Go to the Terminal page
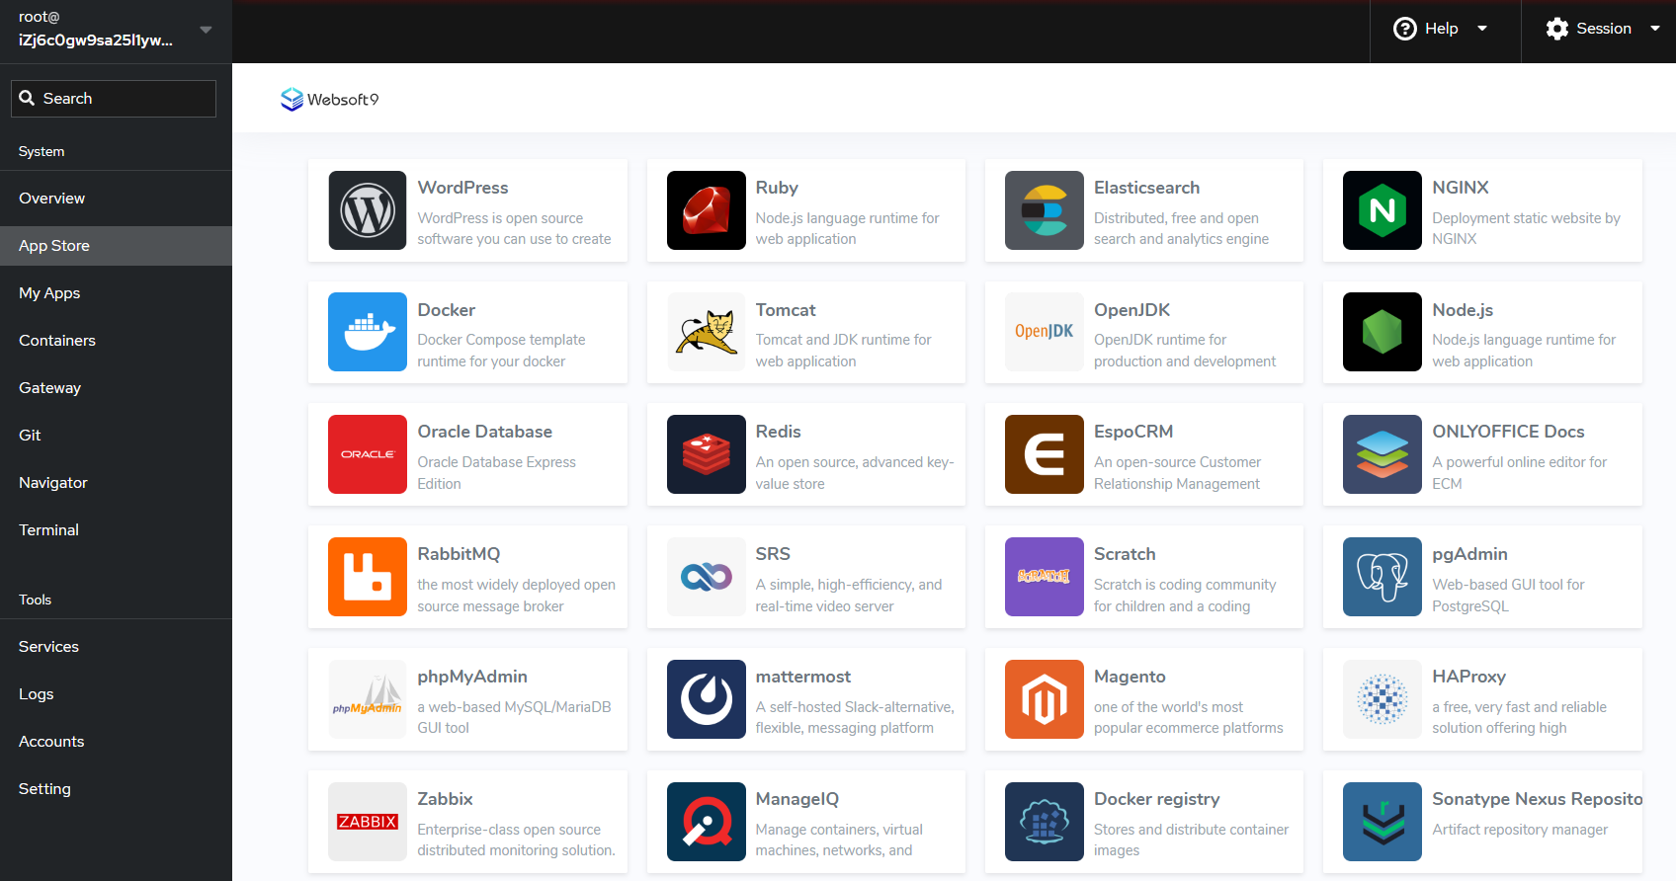The width and height of the screenshot is (1676, 881). click(48, 530)
